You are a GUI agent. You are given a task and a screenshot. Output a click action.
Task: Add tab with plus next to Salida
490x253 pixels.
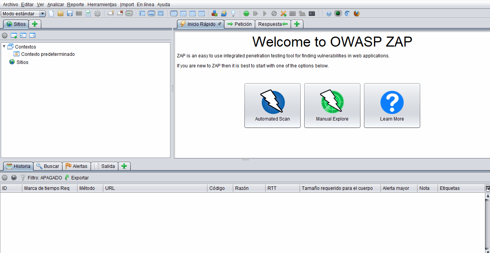pos(124,166)
